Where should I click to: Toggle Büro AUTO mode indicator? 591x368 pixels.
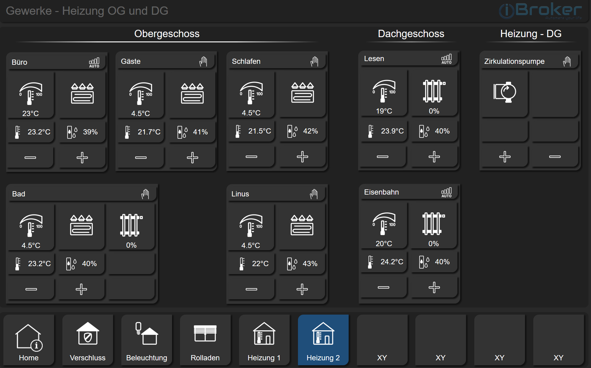(94, 62)
